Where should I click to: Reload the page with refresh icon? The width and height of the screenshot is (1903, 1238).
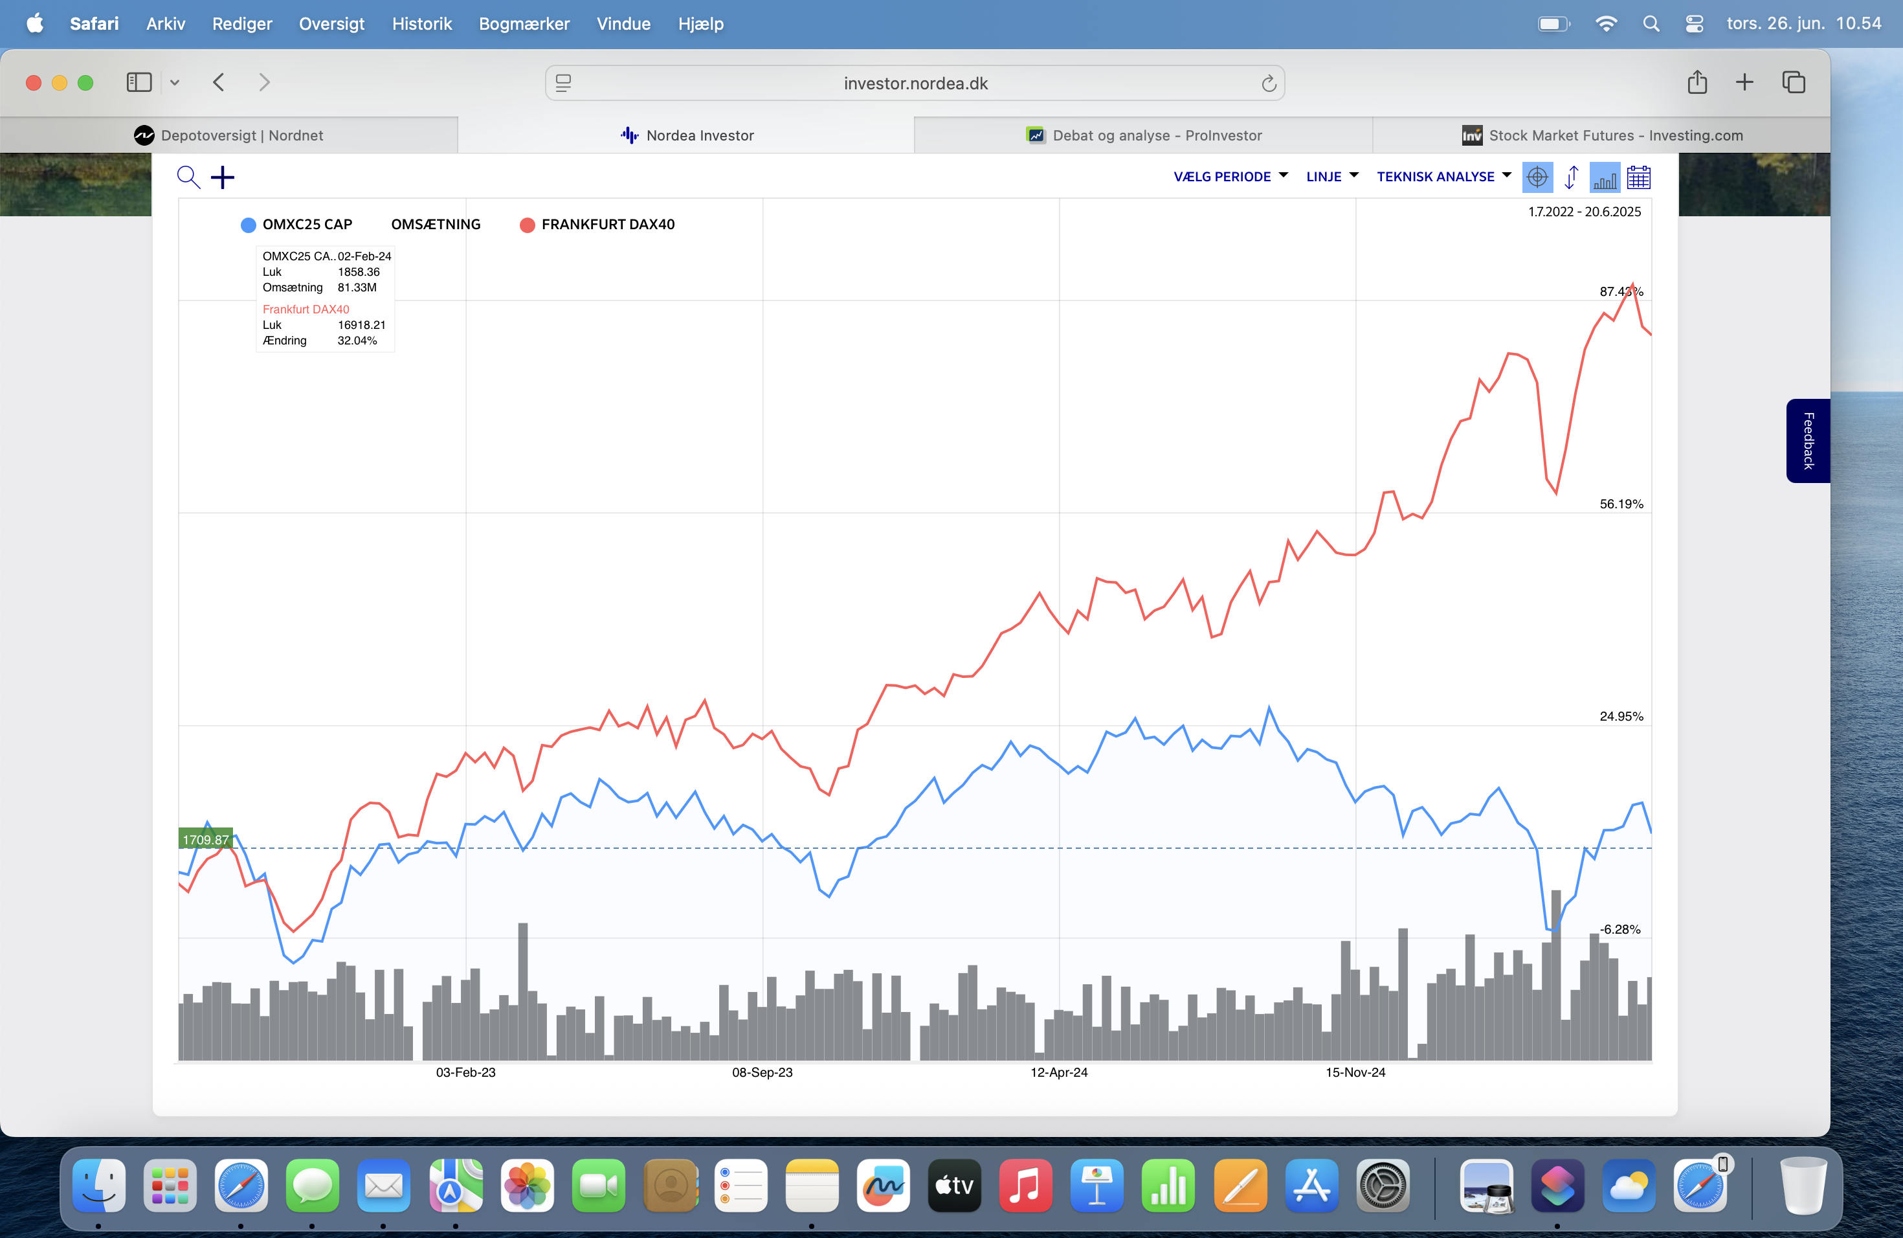[x=1268, y=83]
